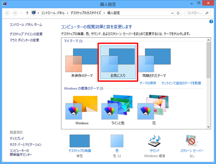Select the お気に入り theme
Viewport: 216px width, 164px height.
pyautogui.click(x=118, y=62)
